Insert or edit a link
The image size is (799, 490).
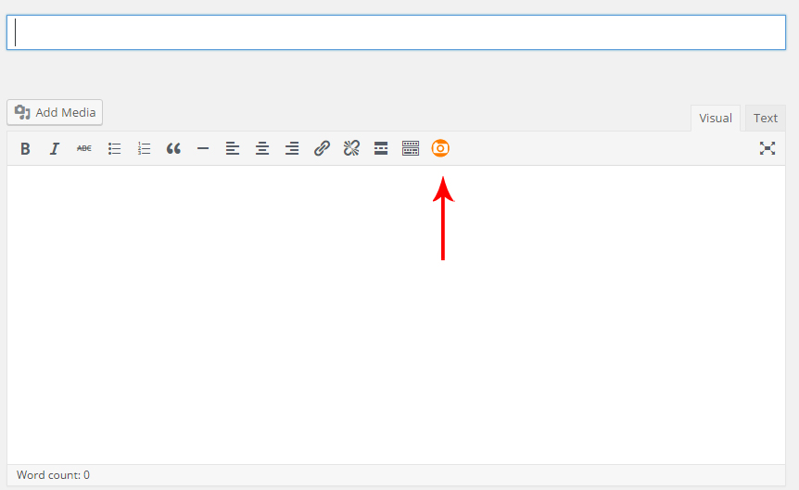tap(322, 149)
